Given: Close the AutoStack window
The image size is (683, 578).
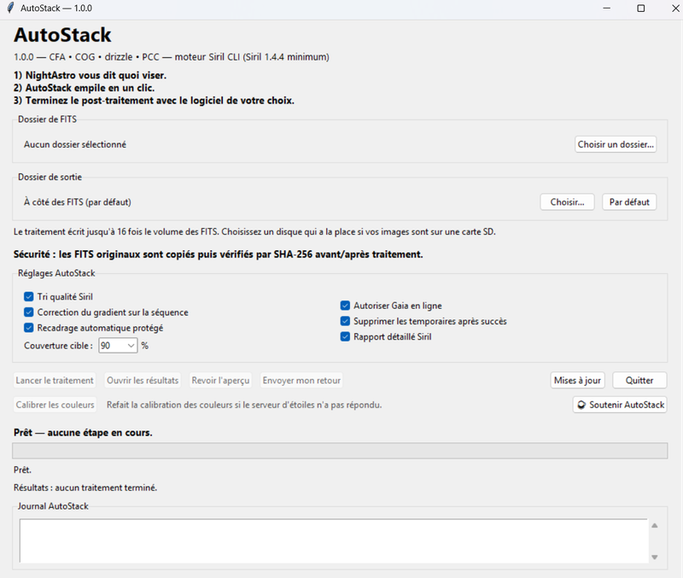Looking at the screenshot, I should tap(675, 9).
